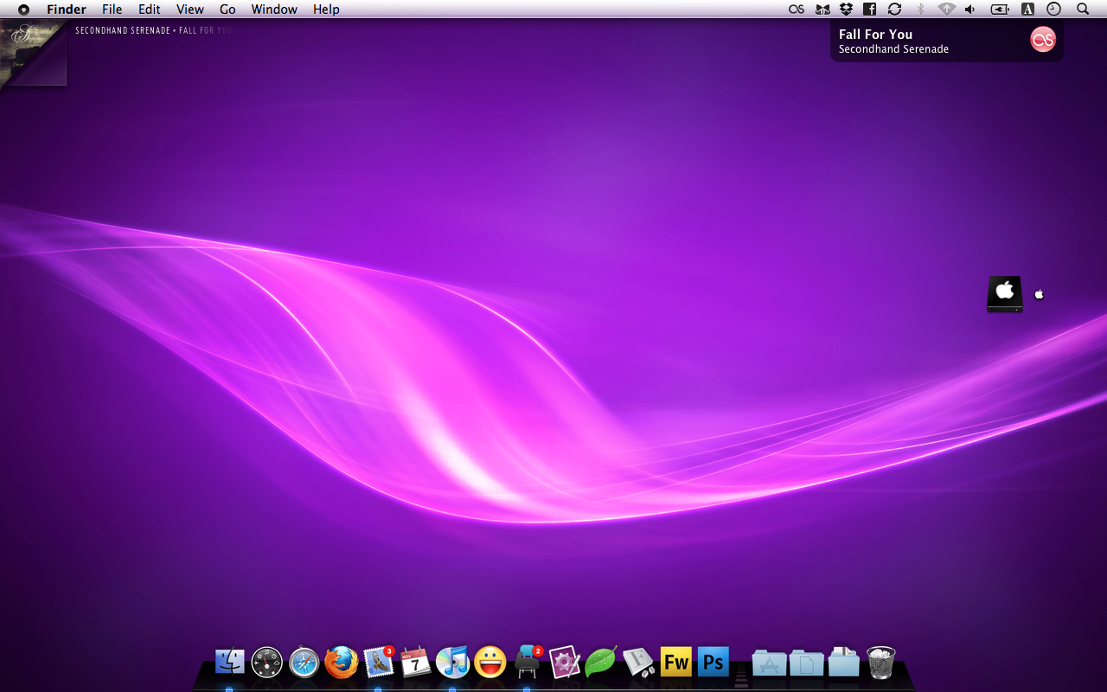The width and height of the screenshot is (1107, 692).
Task: Open the Applications folder stack
Action: pyautogui.click(x=769, y=663)
